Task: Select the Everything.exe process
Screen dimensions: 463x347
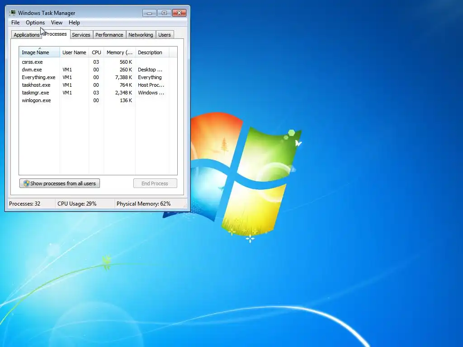Action: (x=94, y=77)
